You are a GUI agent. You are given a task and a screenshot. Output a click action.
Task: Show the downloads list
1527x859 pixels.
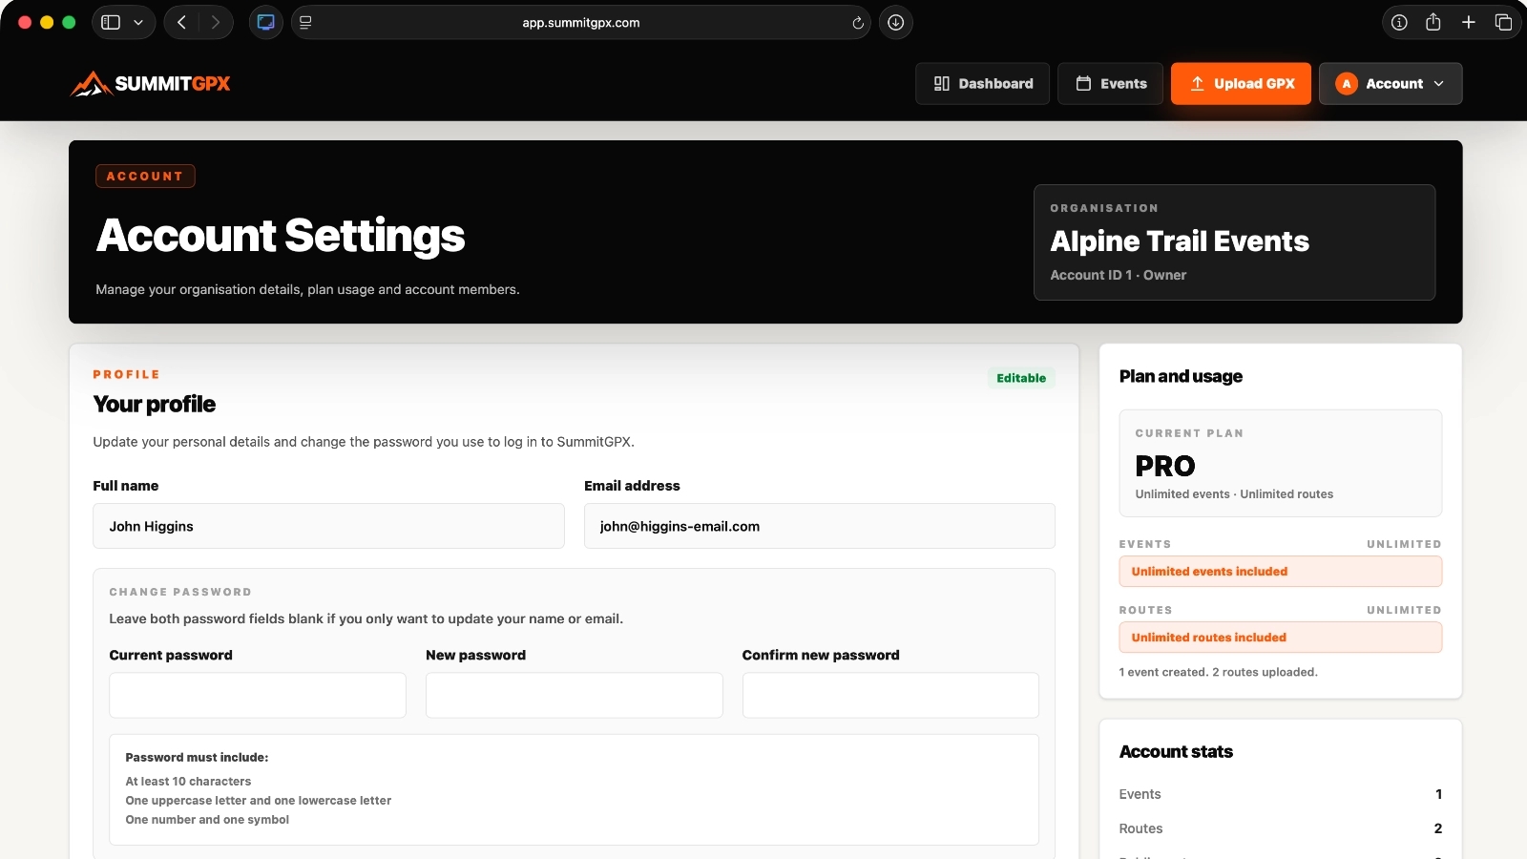pos(895,22)
